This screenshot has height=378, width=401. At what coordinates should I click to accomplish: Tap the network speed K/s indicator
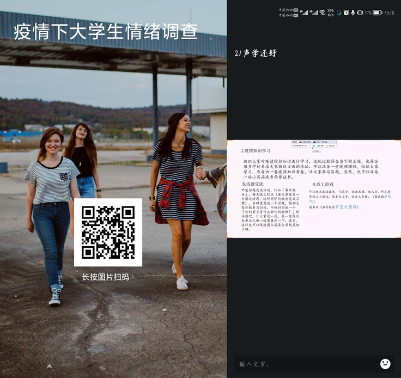(x=331, y=13)
